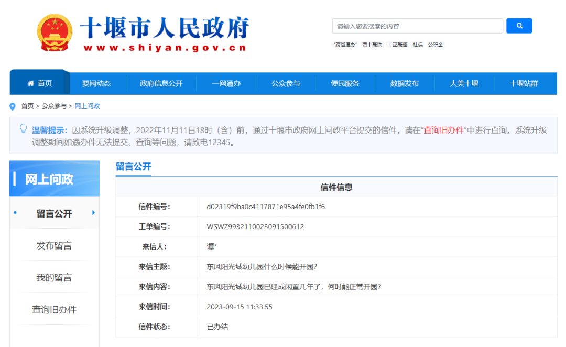The image size is (566, 347).
Task: Click the 信件状态 label cell
Action: point(157,327)
